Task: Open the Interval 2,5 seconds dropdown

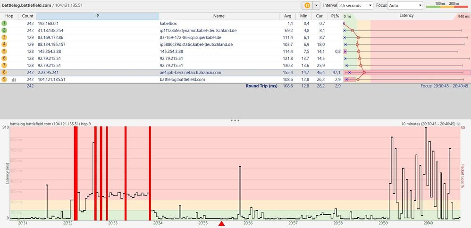Action: pyautogui.click(x=355, y=5)
